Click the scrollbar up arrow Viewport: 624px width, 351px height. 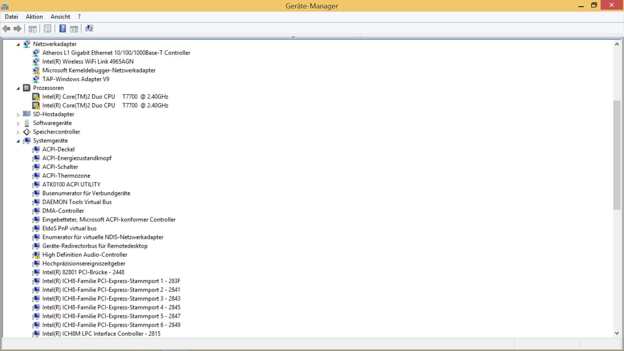pyautogui.click(x=617, y=44)
